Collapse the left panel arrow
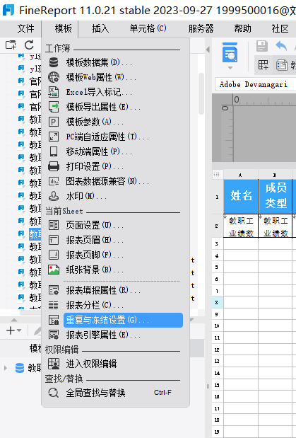This screenshot has width=296, height=438. [x=208, y=50]
